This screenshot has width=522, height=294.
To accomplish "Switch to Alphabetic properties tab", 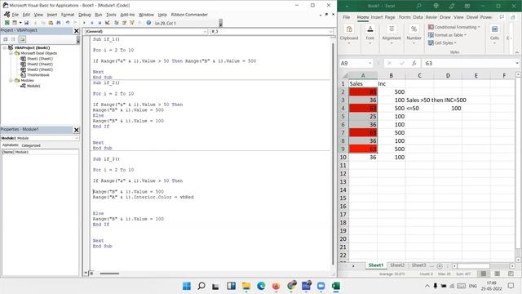I will point(11,145).
